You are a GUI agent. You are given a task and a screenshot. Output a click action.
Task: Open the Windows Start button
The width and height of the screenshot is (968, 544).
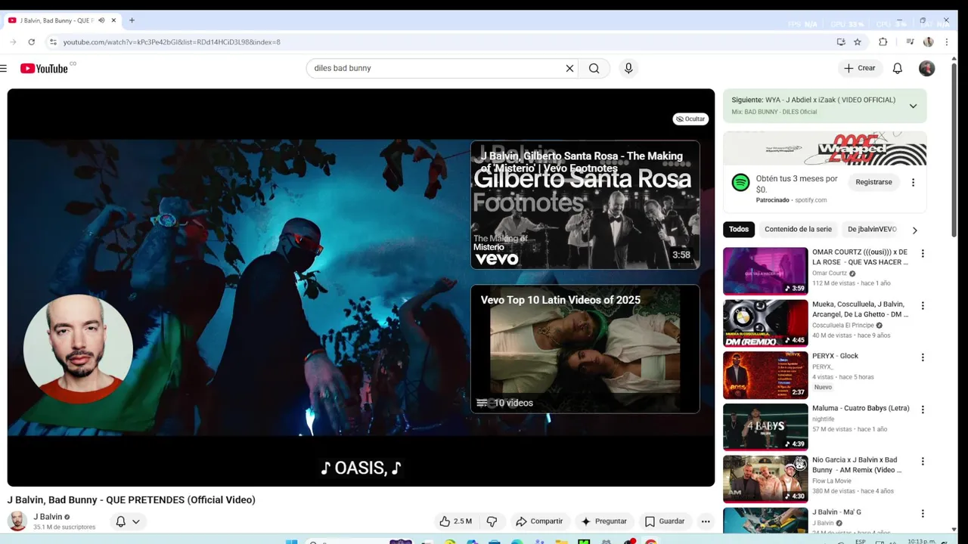click(291, 541)
